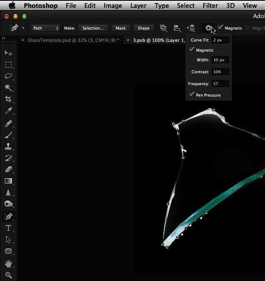Select the Clone Stamp tool
Image resolution: width=265 pixels, height=281 pixels.
(8, 146)
